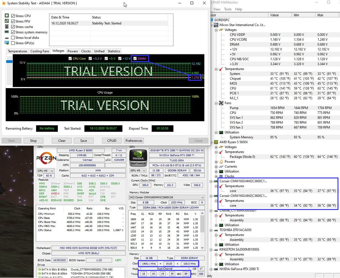The width and height of the screenshot is (340, 278).
Task: Click the memory module icon beside Corsair CMW16GX4M2C3600C1
Action: [x=215, y=181]
